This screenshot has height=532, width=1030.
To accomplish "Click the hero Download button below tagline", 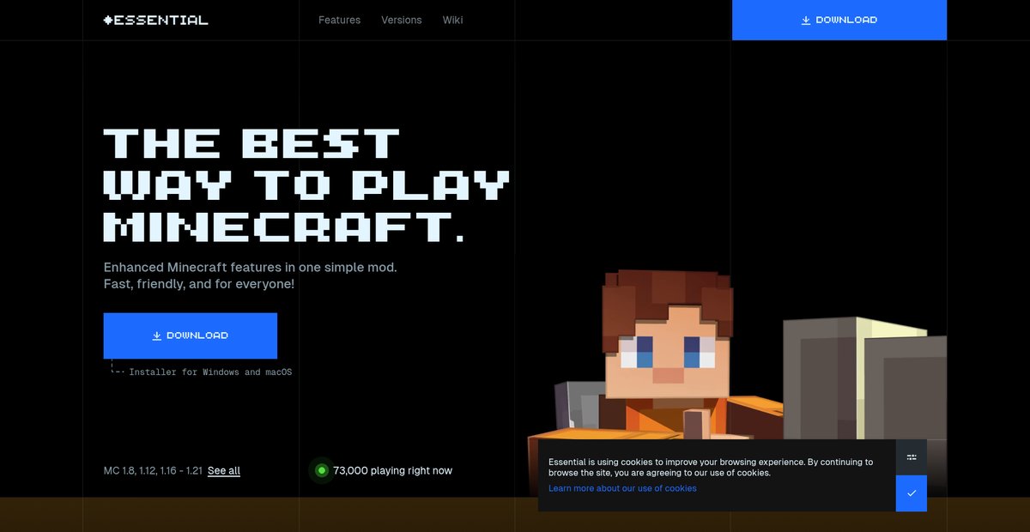I will click(191, 336).
